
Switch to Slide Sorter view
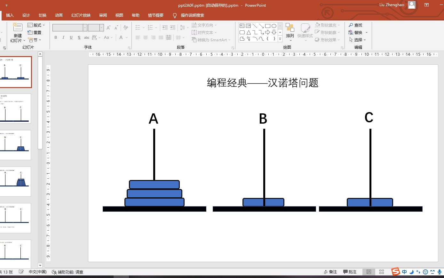[382, 272]
